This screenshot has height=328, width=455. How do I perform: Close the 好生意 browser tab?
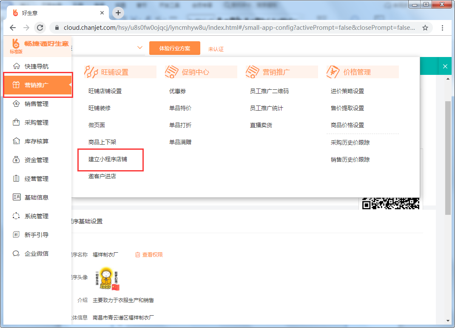click(102, 13)
